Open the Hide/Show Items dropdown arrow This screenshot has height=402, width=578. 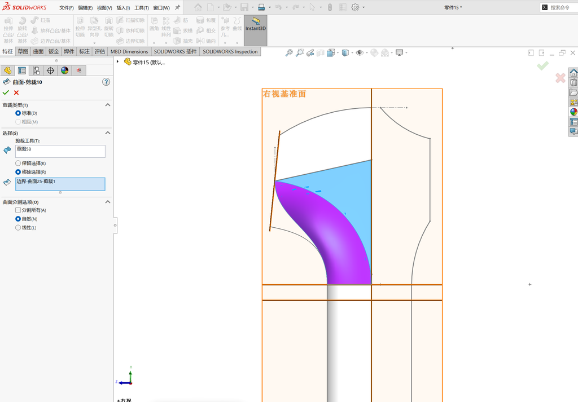[x=366, y=53]
